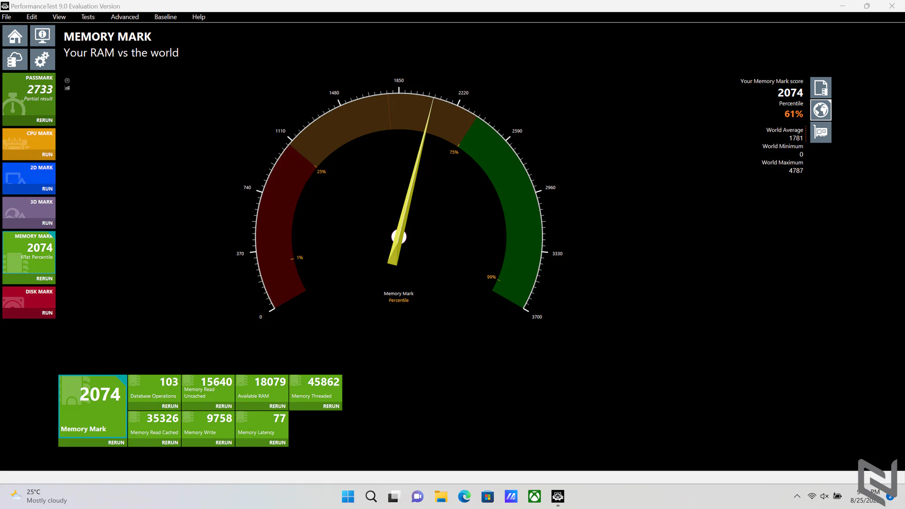The width and height of the screenshot is (905, 509).
Task: Rerun the Memory Threaded test
Action: tap(331, 406)
